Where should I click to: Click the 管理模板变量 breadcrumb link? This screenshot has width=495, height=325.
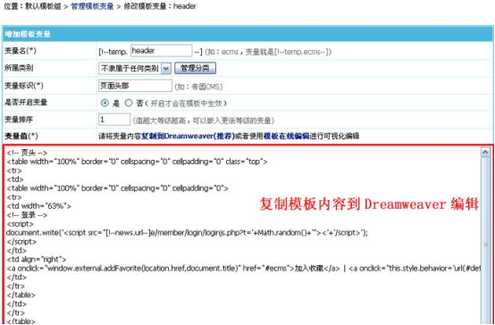click(x=92, y=6)
